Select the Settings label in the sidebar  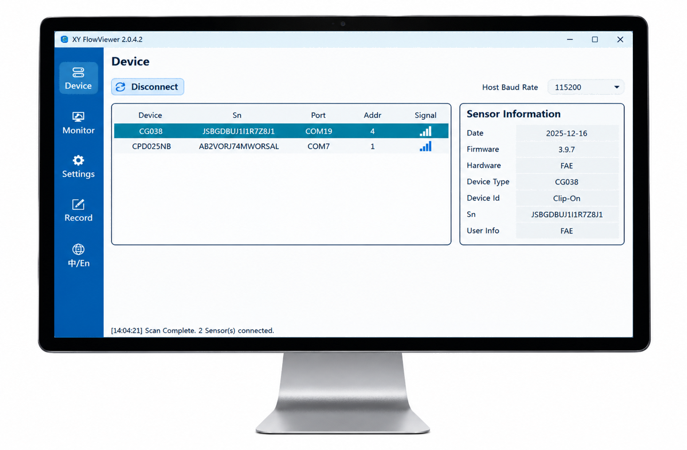79,174
